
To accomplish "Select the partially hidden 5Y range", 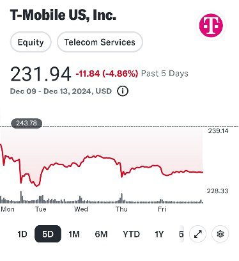I will (x=181, y=234).
